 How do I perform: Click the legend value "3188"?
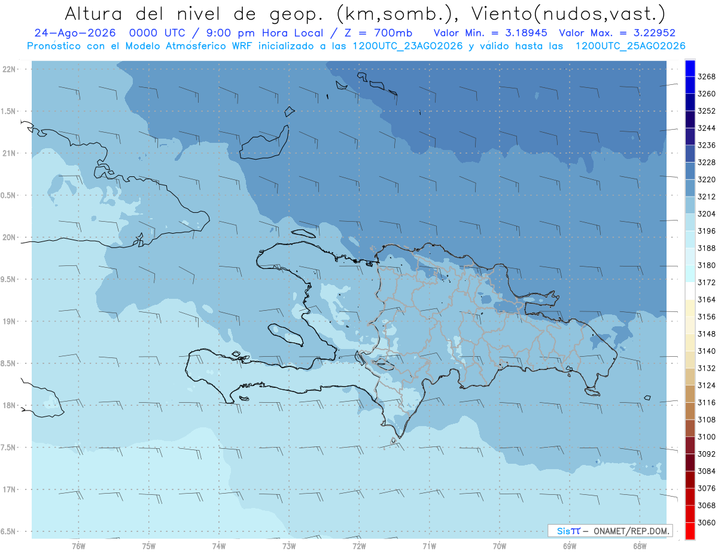pos(707,248)
